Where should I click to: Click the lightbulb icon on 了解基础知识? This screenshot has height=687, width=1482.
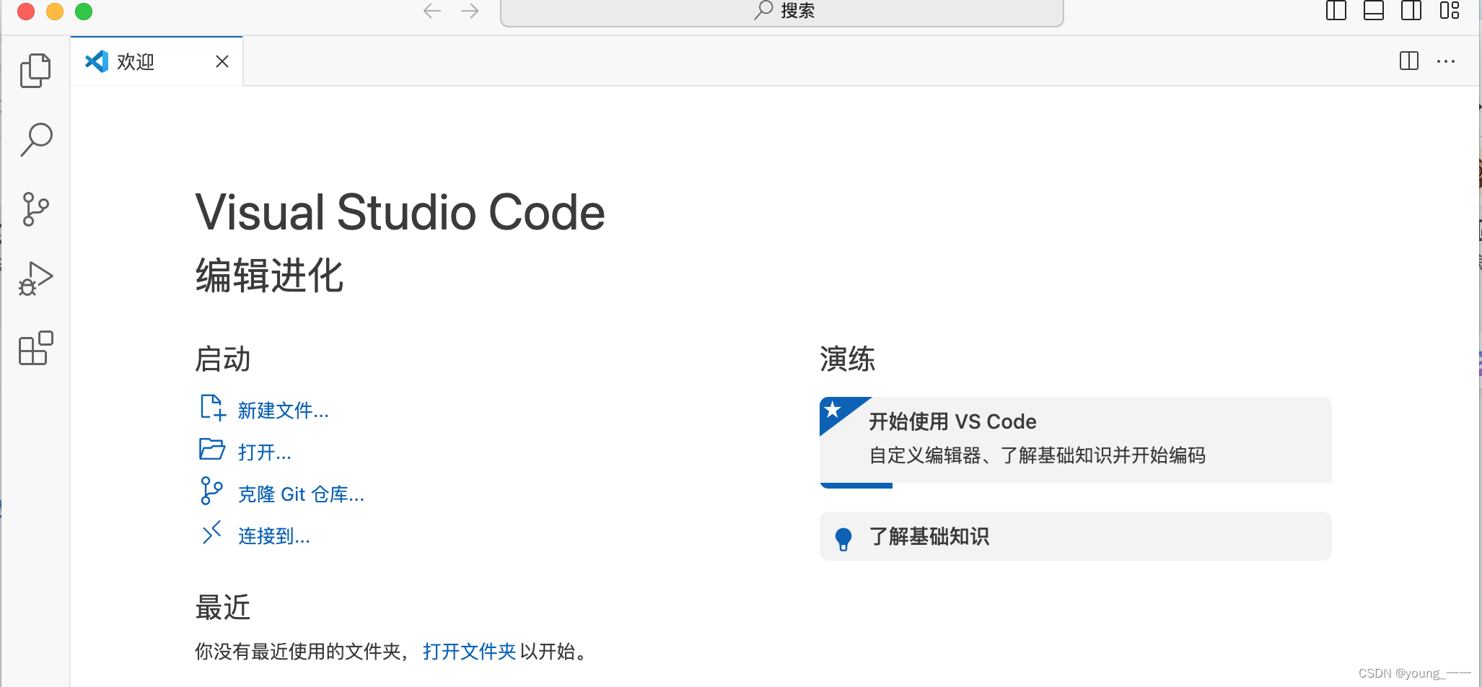[x=843, y=539]
